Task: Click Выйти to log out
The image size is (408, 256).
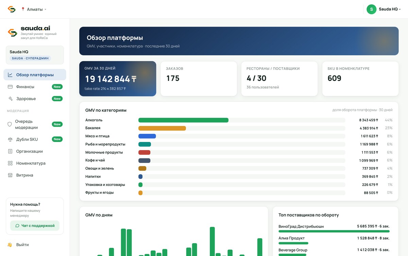Action: pos(22,244)
